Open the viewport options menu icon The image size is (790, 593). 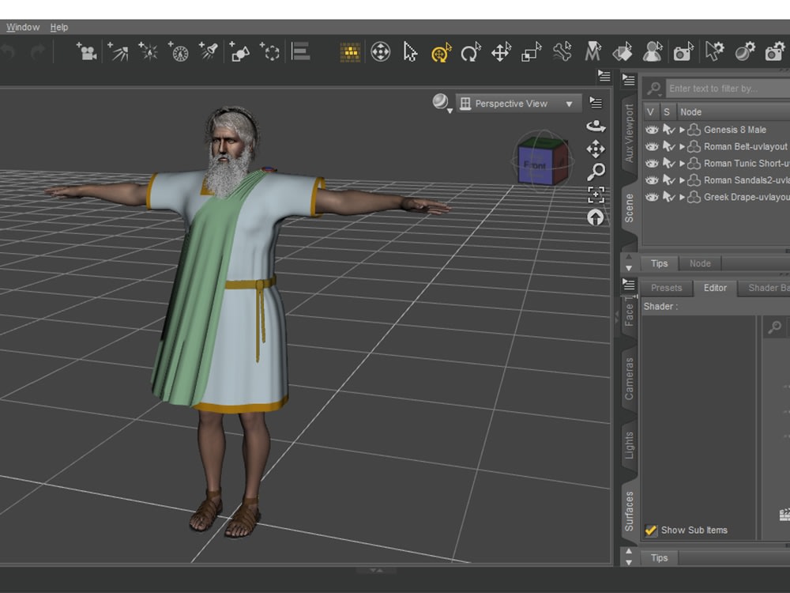(x=596, y=103)
